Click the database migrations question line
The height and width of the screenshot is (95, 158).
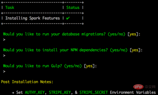click(72, 34)
